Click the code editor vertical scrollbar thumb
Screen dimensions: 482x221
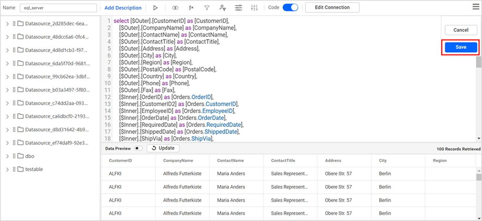point(479,62)
